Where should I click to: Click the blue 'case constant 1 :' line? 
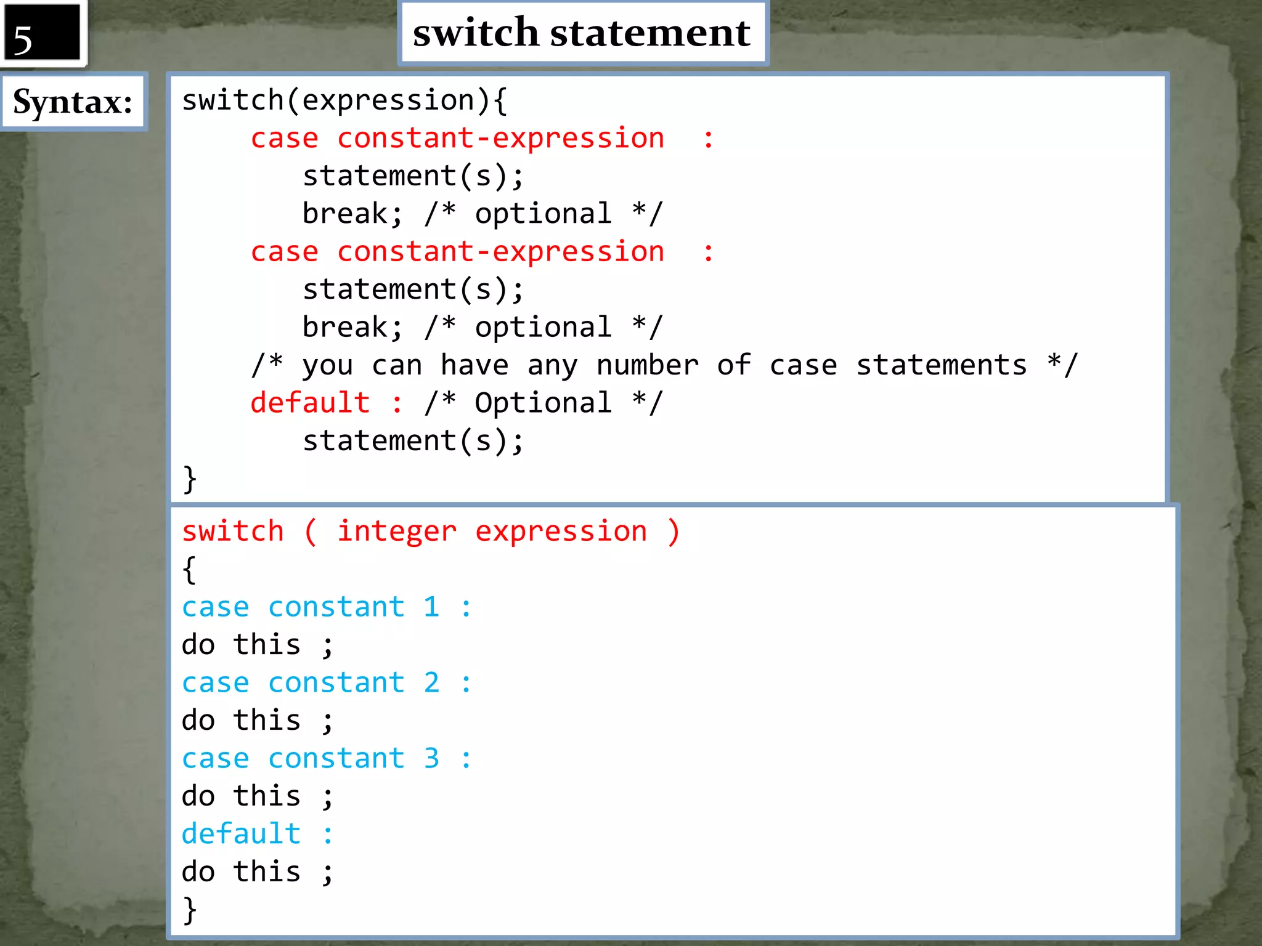tap(326, 607)
